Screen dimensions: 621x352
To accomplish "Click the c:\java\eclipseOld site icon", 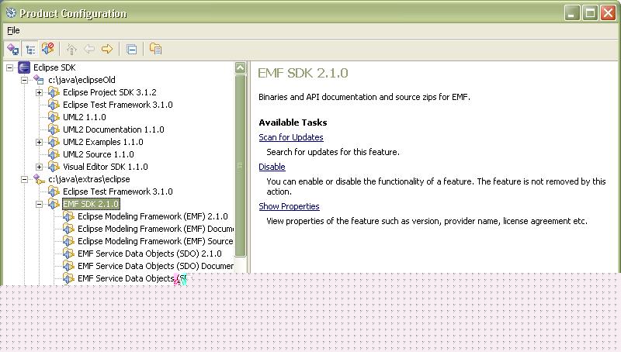I will pos(38,80).
